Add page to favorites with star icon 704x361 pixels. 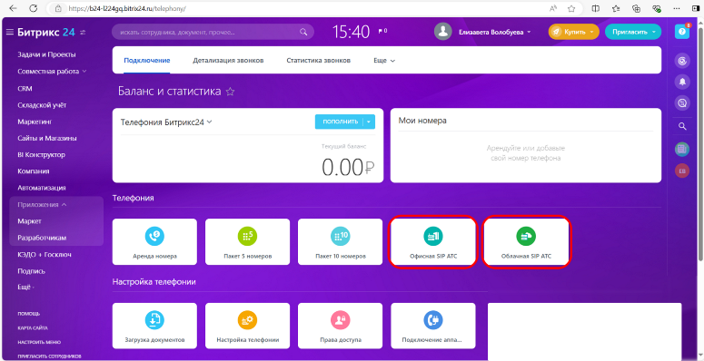[x=231, y=92]
